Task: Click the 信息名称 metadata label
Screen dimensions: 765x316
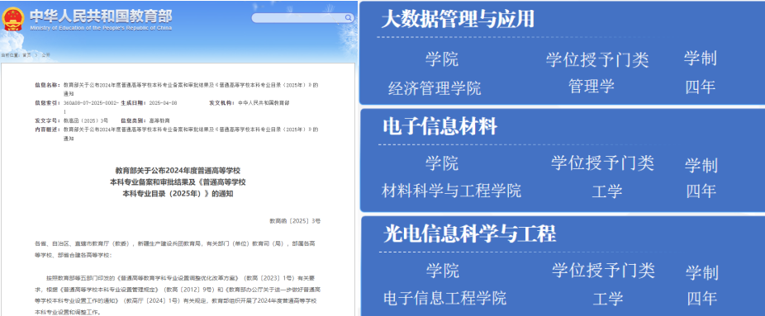Action: (47, 85)
